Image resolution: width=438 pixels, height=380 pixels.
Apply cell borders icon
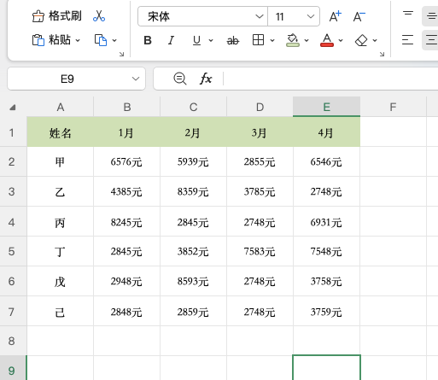258,40
